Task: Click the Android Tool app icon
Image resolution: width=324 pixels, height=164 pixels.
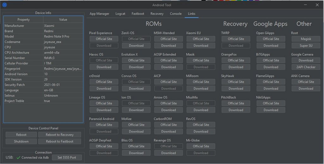Action: coord(4,5)
